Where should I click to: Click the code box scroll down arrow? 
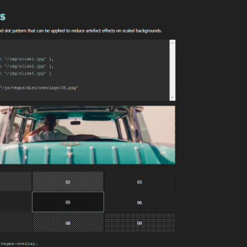[x=173, y=97]
